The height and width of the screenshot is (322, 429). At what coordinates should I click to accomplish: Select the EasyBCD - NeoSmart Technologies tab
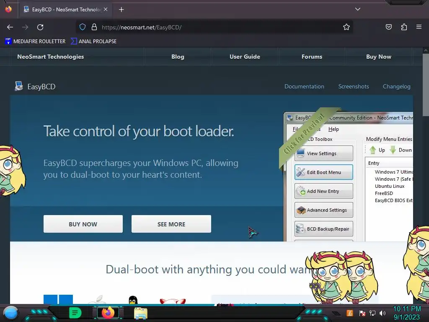click(66, 10)
